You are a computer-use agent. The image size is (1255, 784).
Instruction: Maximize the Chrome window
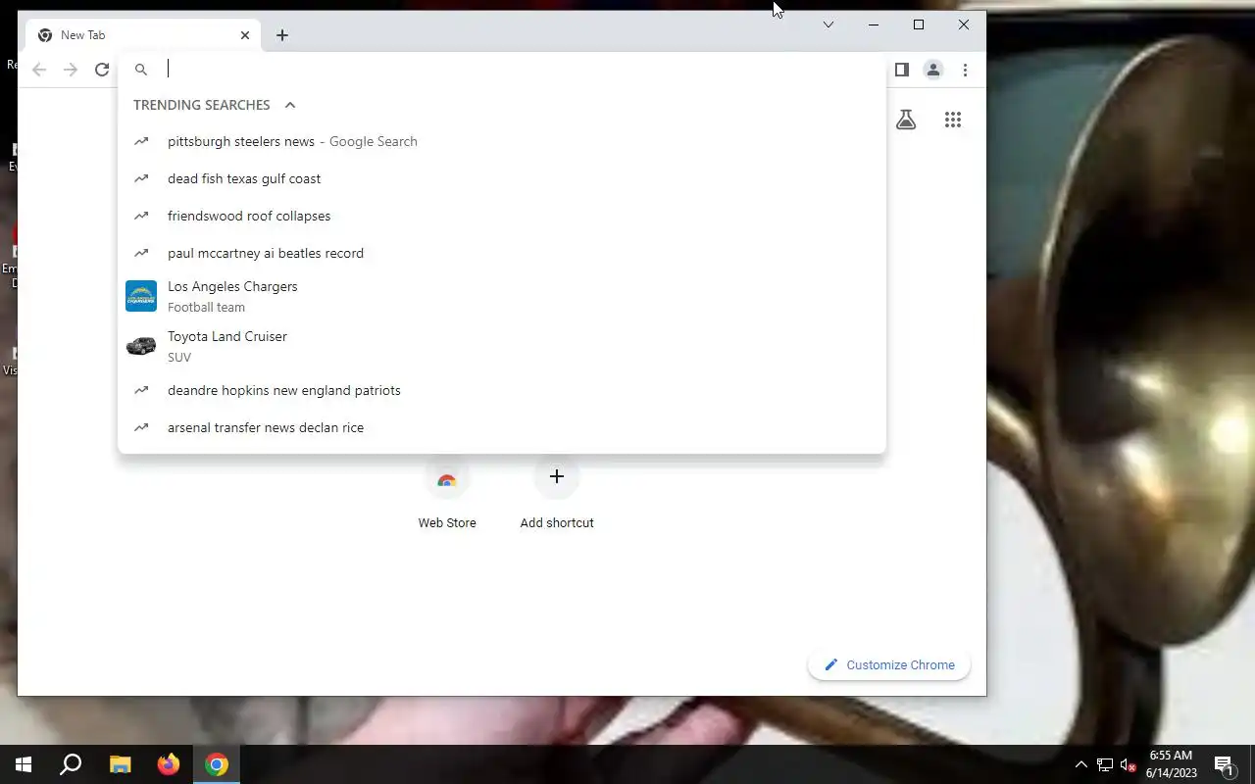[x=919, y=24]
